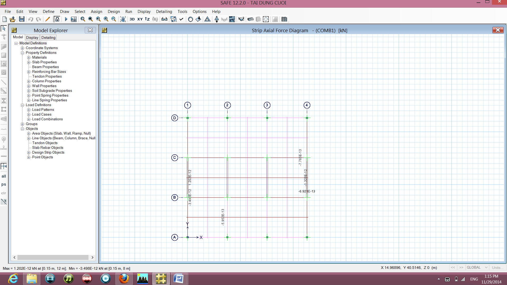
Task: Click the triangle deformed shape icon
Action: [208, 19]
